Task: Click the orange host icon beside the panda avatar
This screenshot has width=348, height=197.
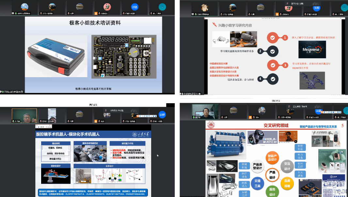Action: click(96, 14)
